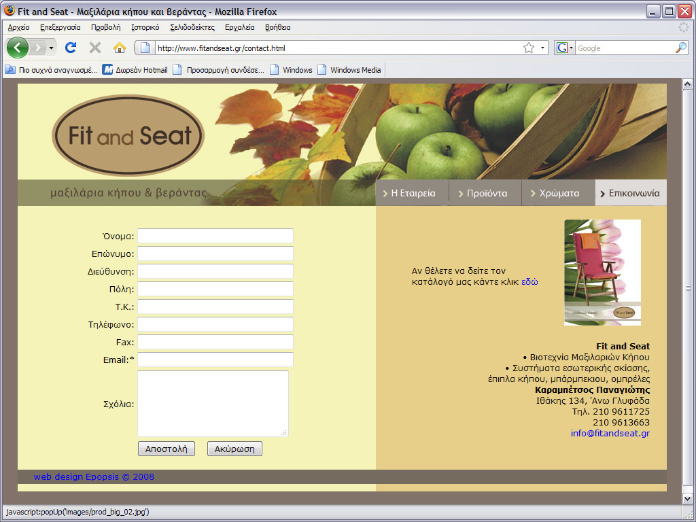Click the Τηλέφωνο input field

pos(215,324)
